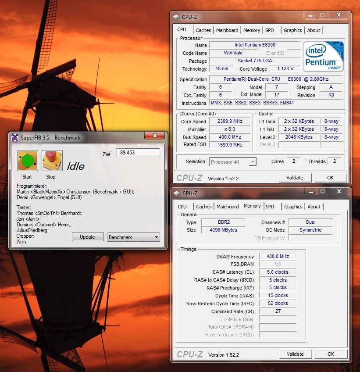Open Graphics tab in top CPU-Z window
360x372 pixels.
coord(292,30)
